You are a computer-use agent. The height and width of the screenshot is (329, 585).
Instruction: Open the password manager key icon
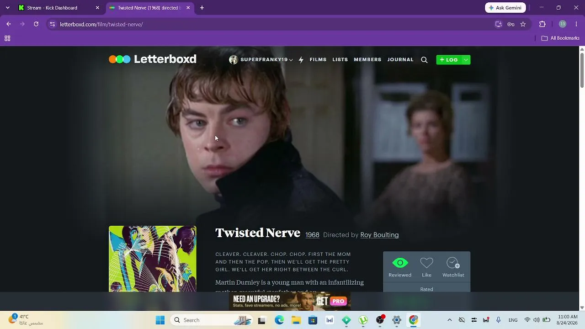[511, 24]
